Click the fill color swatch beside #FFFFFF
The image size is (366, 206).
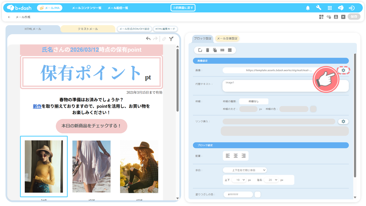tap(258, 195)
